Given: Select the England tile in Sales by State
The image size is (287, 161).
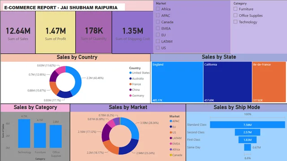Looking at the screenshot, I should tap(177, 82).
